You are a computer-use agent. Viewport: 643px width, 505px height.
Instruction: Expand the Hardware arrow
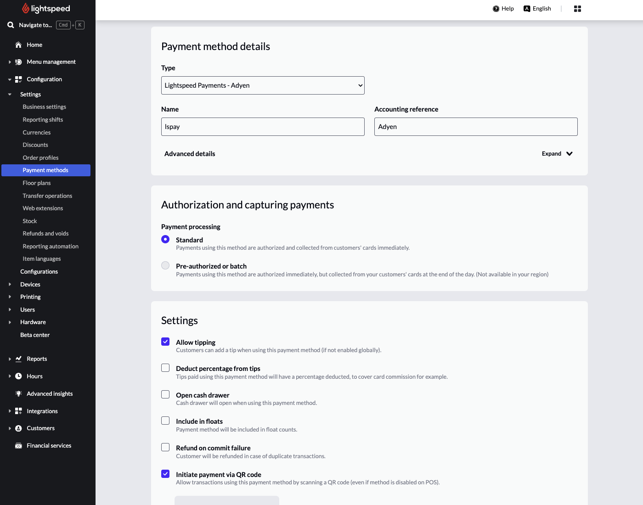(x=10, y=322)
